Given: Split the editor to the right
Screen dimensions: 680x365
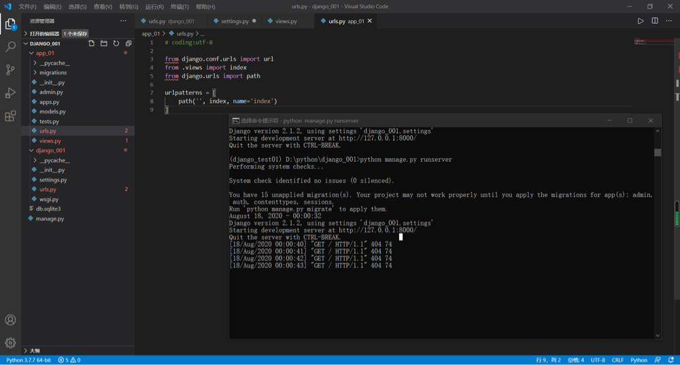Looking at the screenshot, I should pos(655,21).
